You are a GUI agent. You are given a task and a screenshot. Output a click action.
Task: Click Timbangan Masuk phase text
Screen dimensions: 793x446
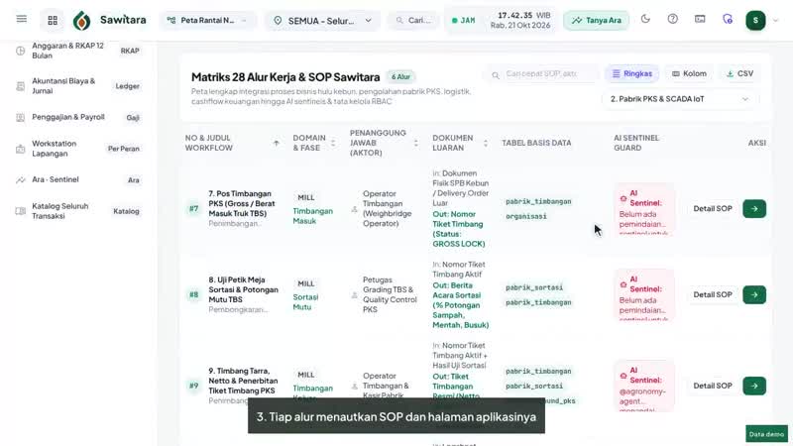pos(312,216)
